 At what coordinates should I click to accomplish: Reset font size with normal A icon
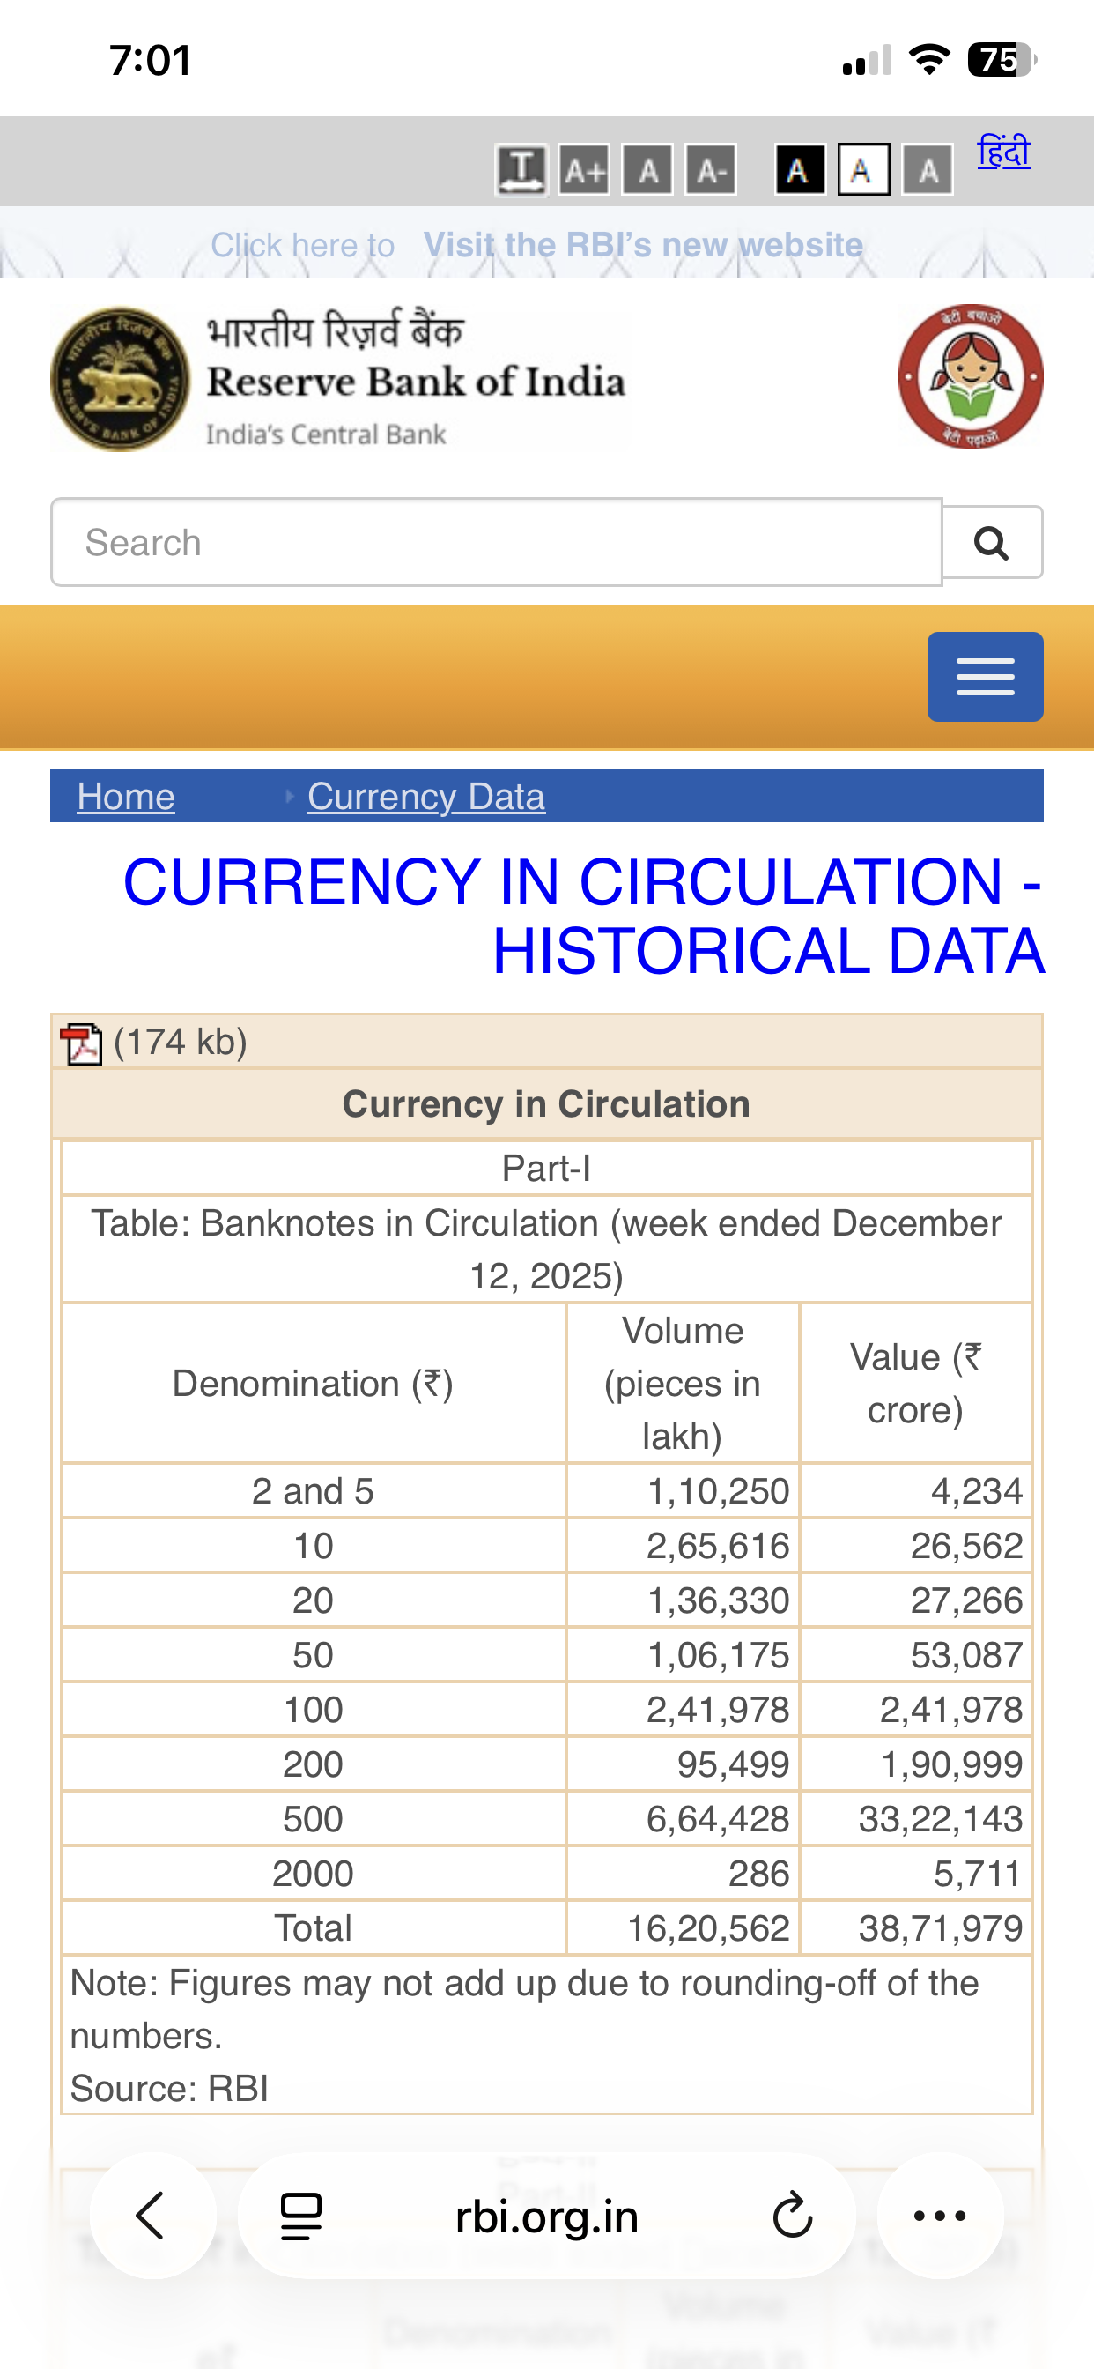(x=647, y=170)
